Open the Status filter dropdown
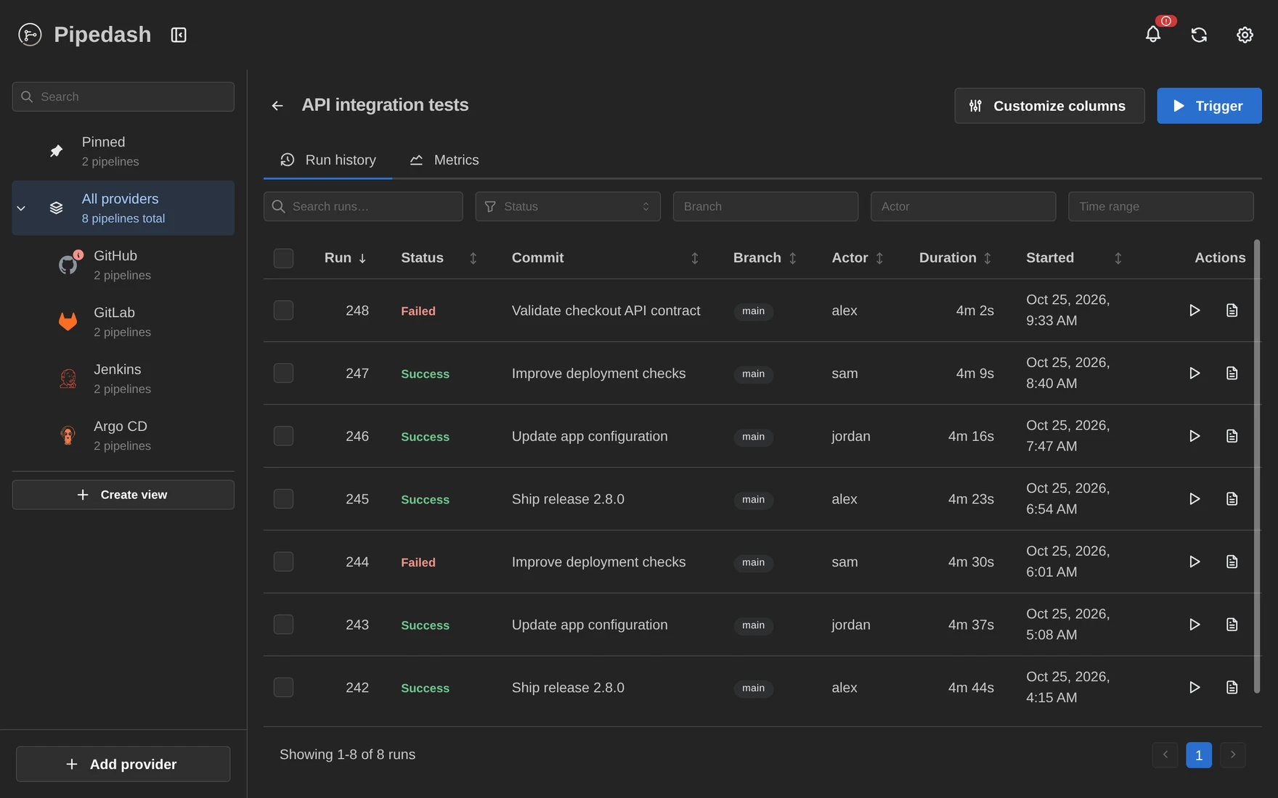The width and height of the screenshot is (1278, 798). (x=568, y=207)
